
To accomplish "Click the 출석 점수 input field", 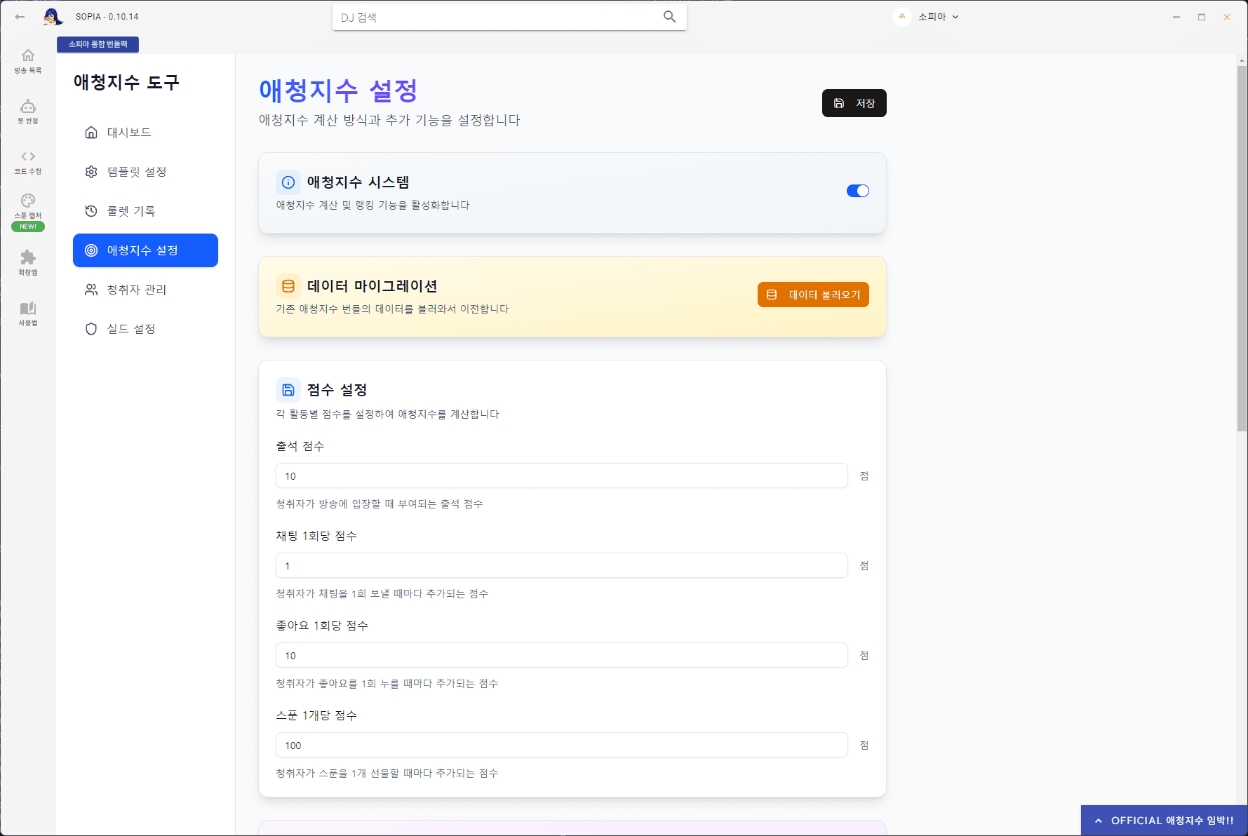I will pos(561,476).
